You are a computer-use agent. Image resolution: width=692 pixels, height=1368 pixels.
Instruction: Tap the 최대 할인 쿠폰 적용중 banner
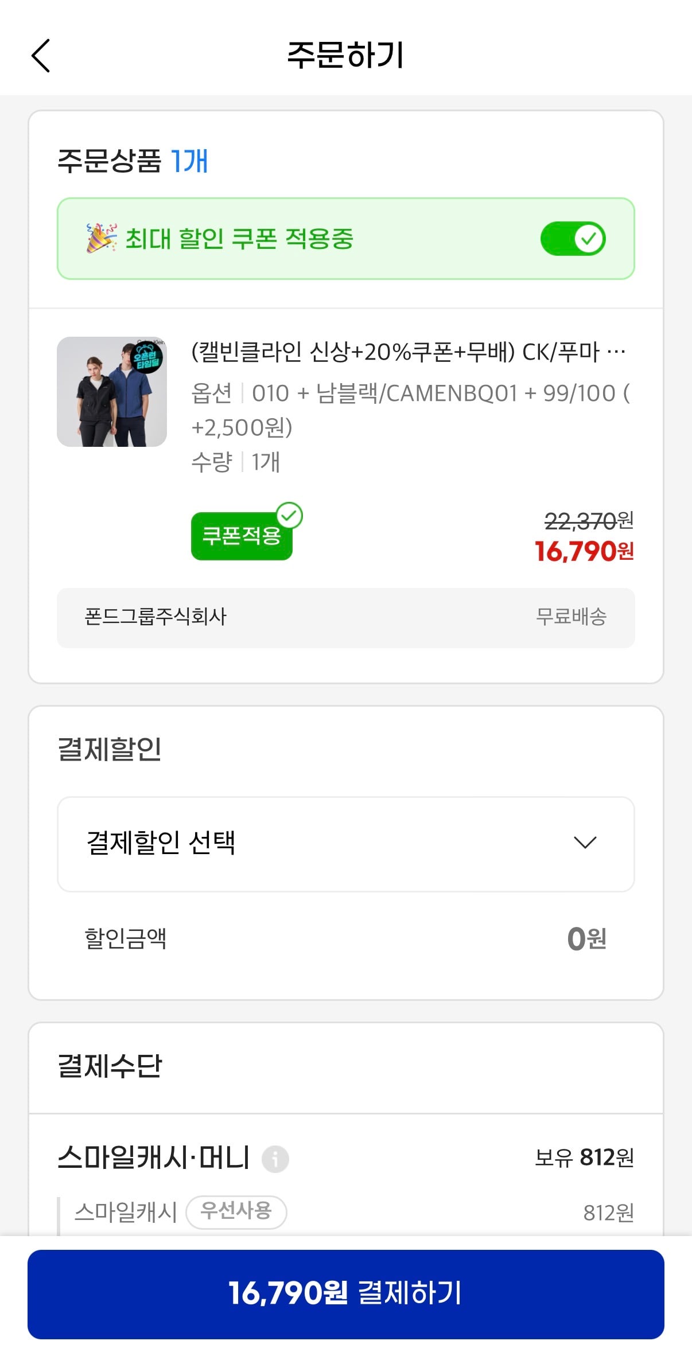tap(346, 239)
